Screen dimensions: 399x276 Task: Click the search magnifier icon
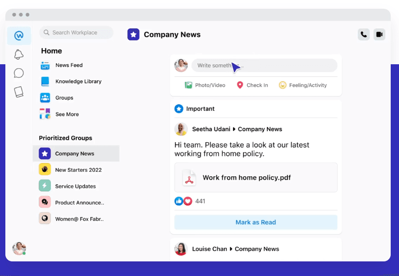pyautogui.click(x=46, y=33)
